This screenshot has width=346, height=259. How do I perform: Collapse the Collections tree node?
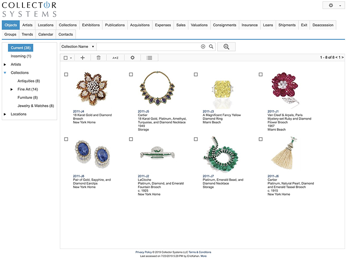pyautogui.click(x=5, y=73)
